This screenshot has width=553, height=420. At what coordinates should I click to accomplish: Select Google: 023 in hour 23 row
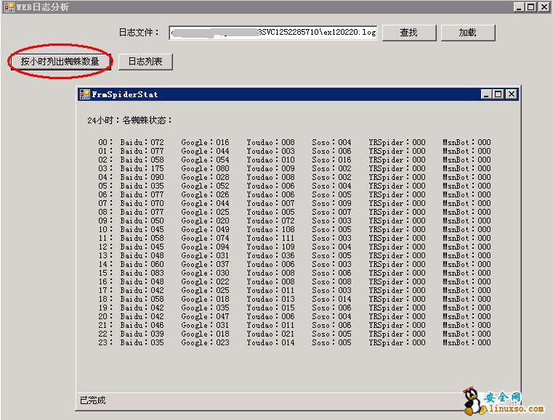pyautogui.click(x=205, y=342)
